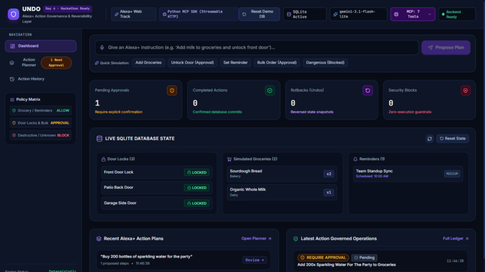Click the microphone icon in instruction field

pos(102,47)
